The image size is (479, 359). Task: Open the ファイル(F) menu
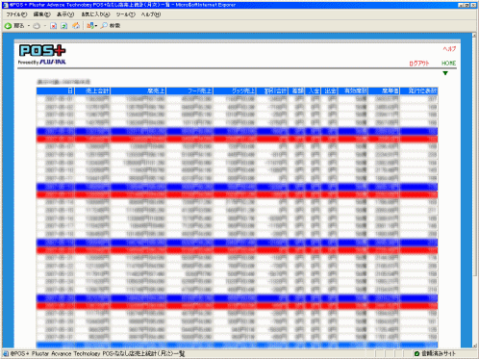pos(16,14)
